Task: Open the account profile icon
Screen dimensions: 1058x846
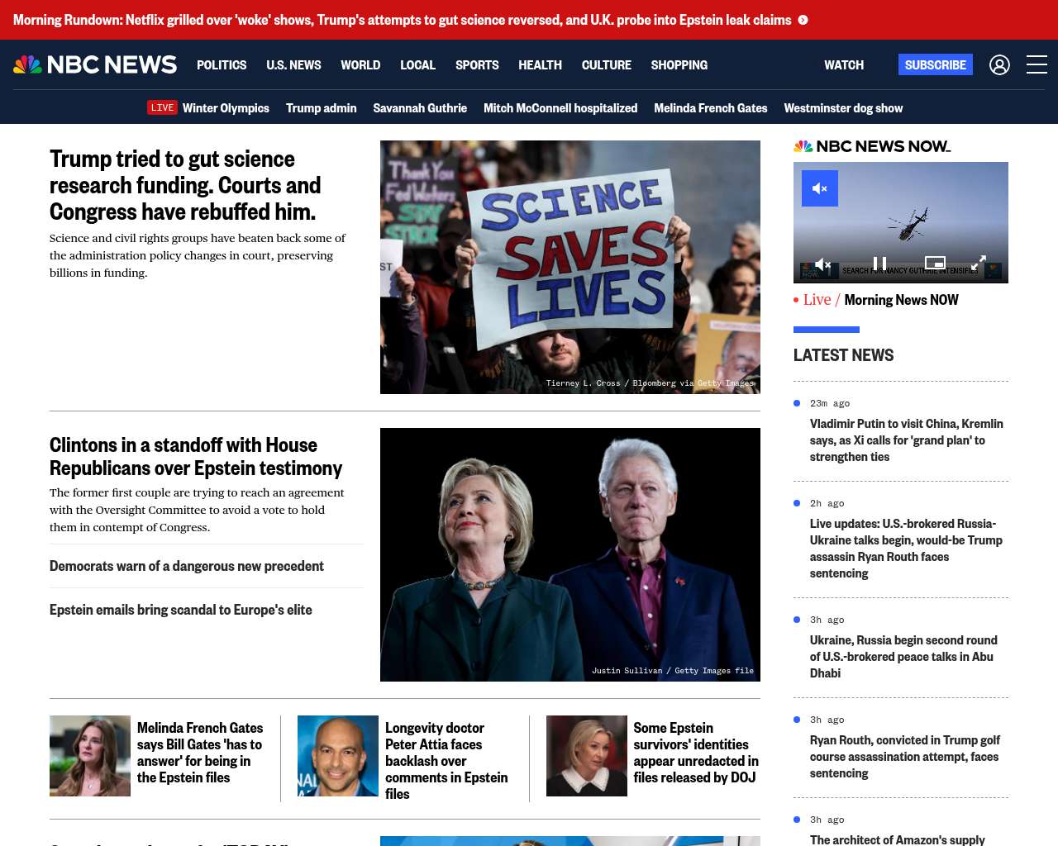Action: (999, 64)
